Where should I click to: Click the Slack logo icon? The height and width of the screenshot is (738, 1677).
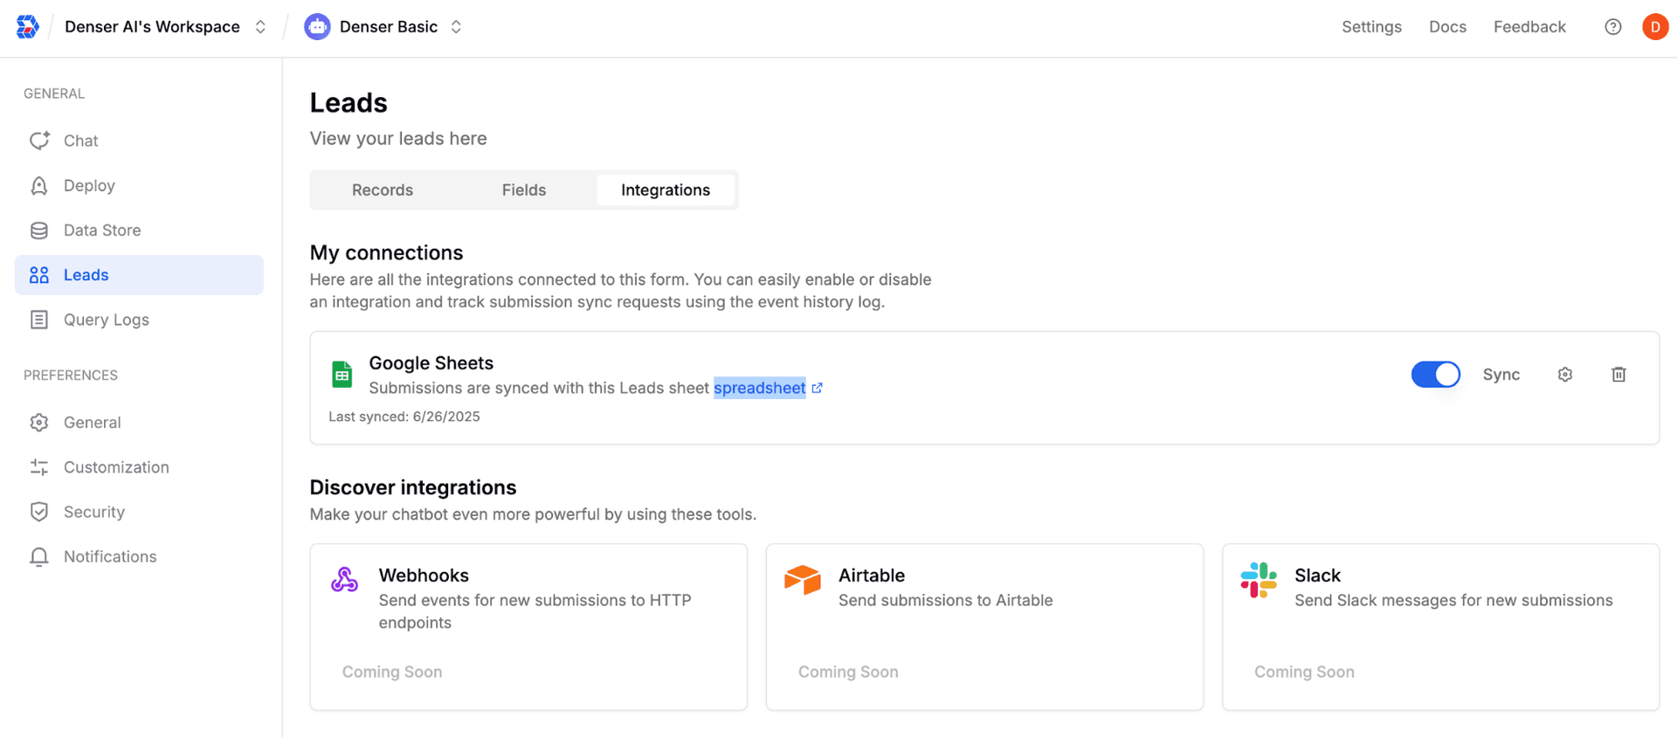[1258, 580]
